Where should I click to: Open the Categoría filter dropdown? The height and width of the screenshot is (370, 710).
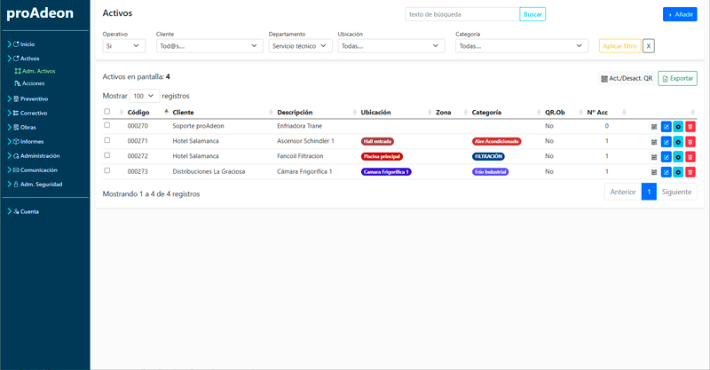[522, 46]
